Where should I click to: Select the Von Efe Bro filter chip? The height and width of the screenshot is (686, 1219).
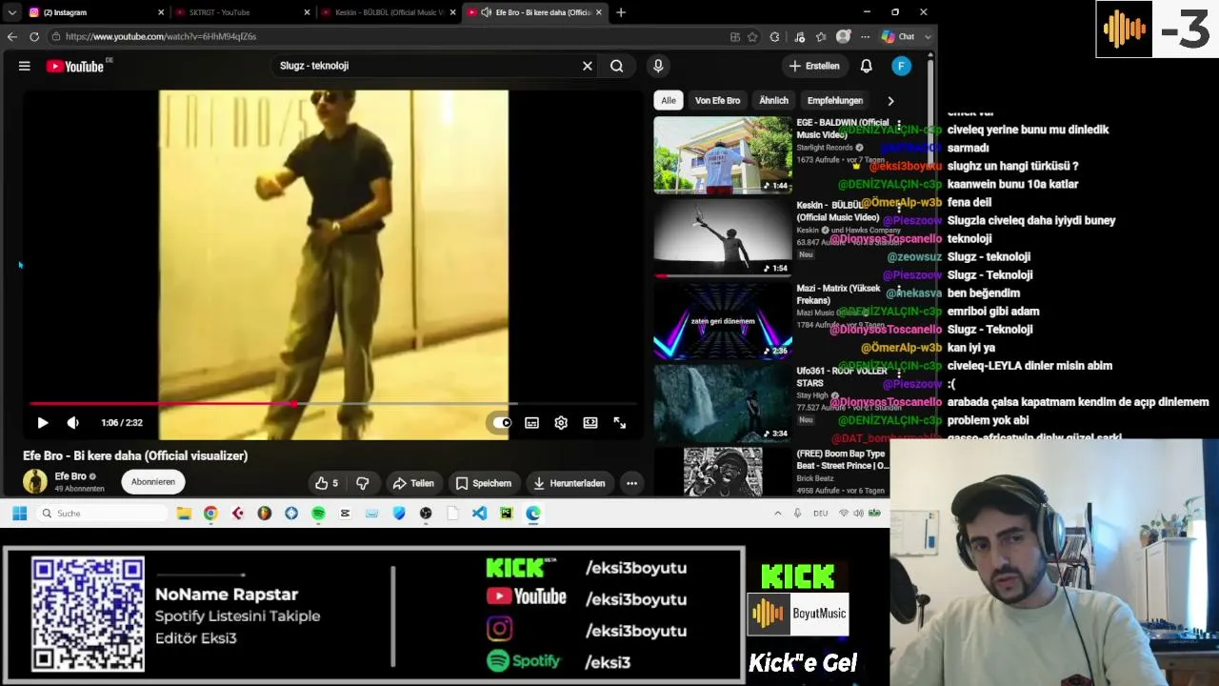pos(717,100)
